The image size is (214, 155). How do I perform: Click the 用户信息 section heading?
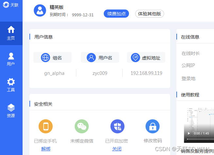click(44, 37)
